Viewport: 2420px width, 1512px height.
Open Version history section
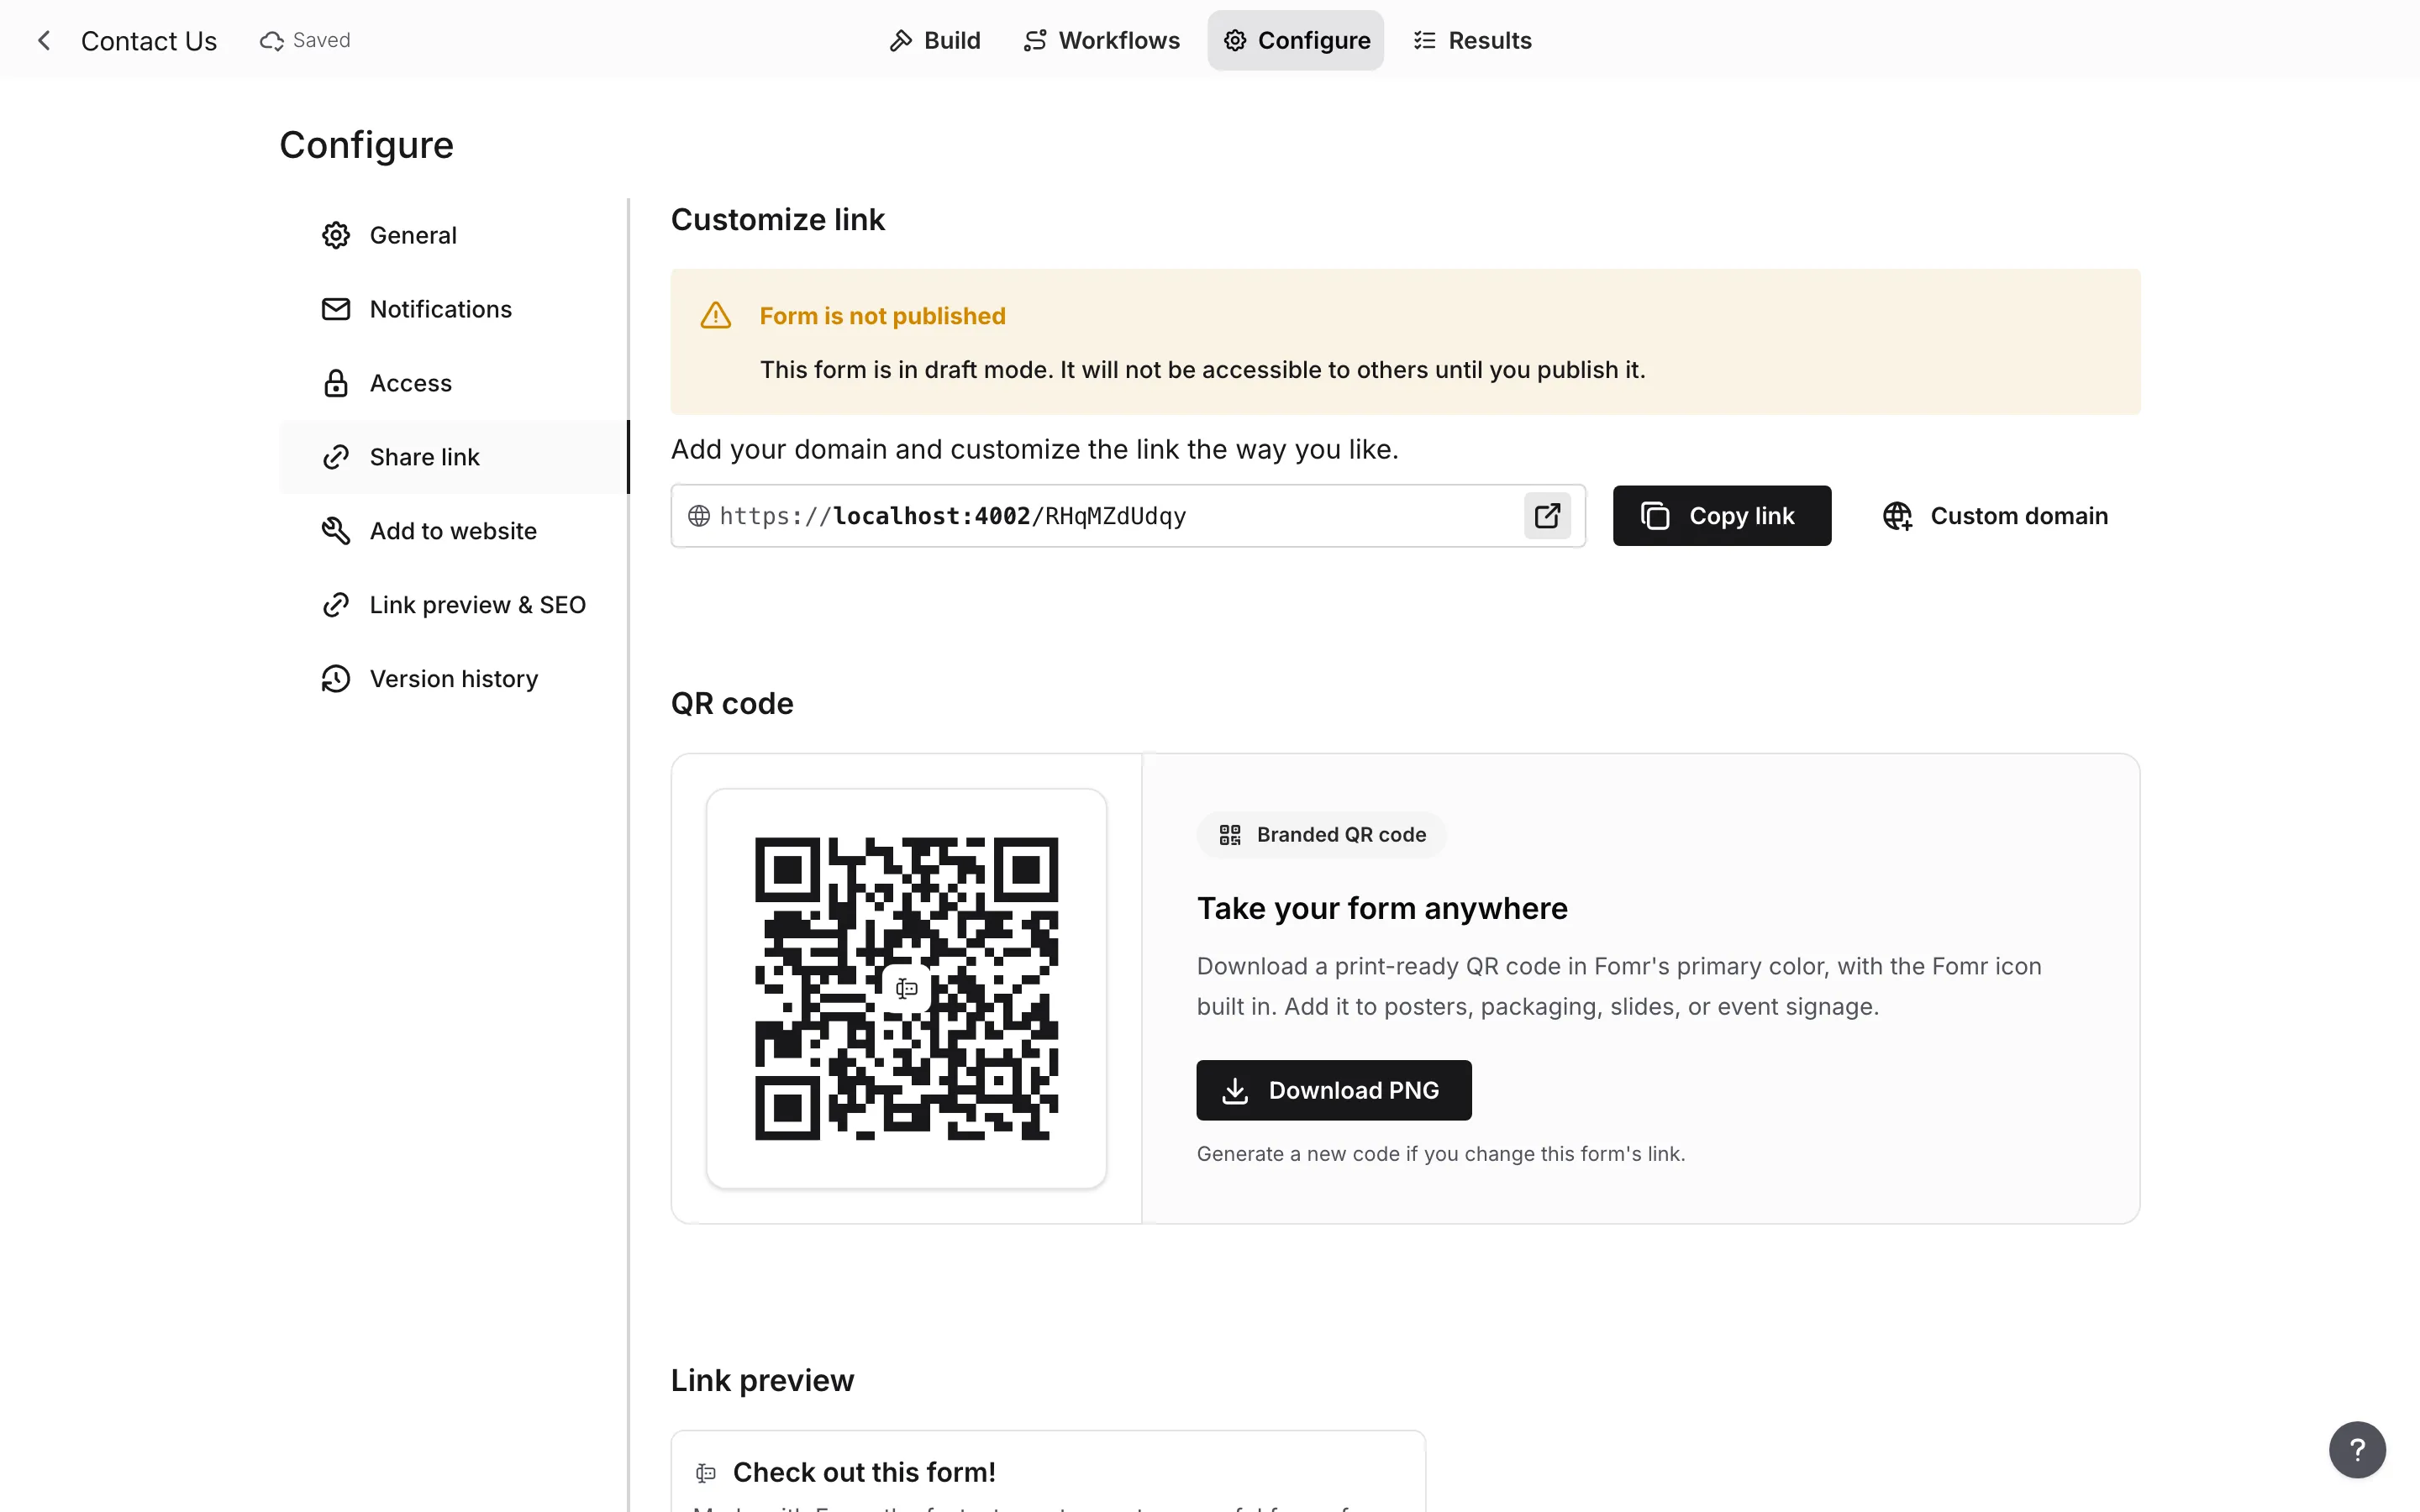point(454,679)
